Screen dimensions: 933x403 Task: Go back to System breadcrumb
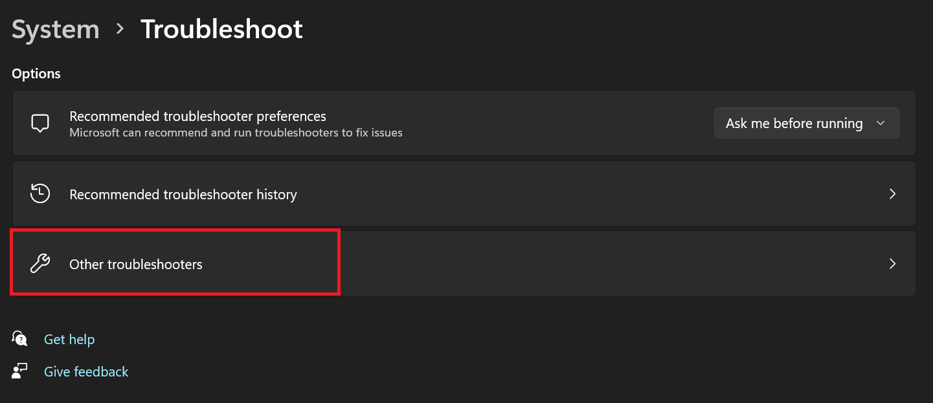coord(56,30)
